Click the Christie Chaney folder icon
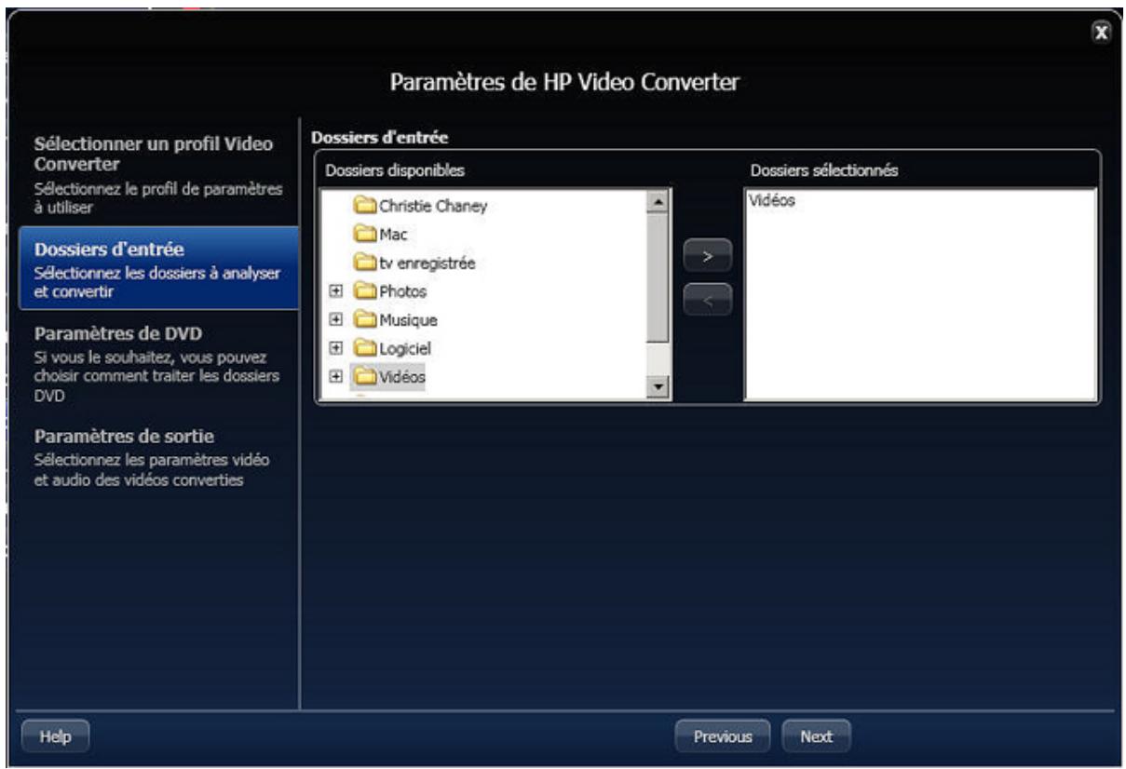1126x769 pixels. pos(364,207)
